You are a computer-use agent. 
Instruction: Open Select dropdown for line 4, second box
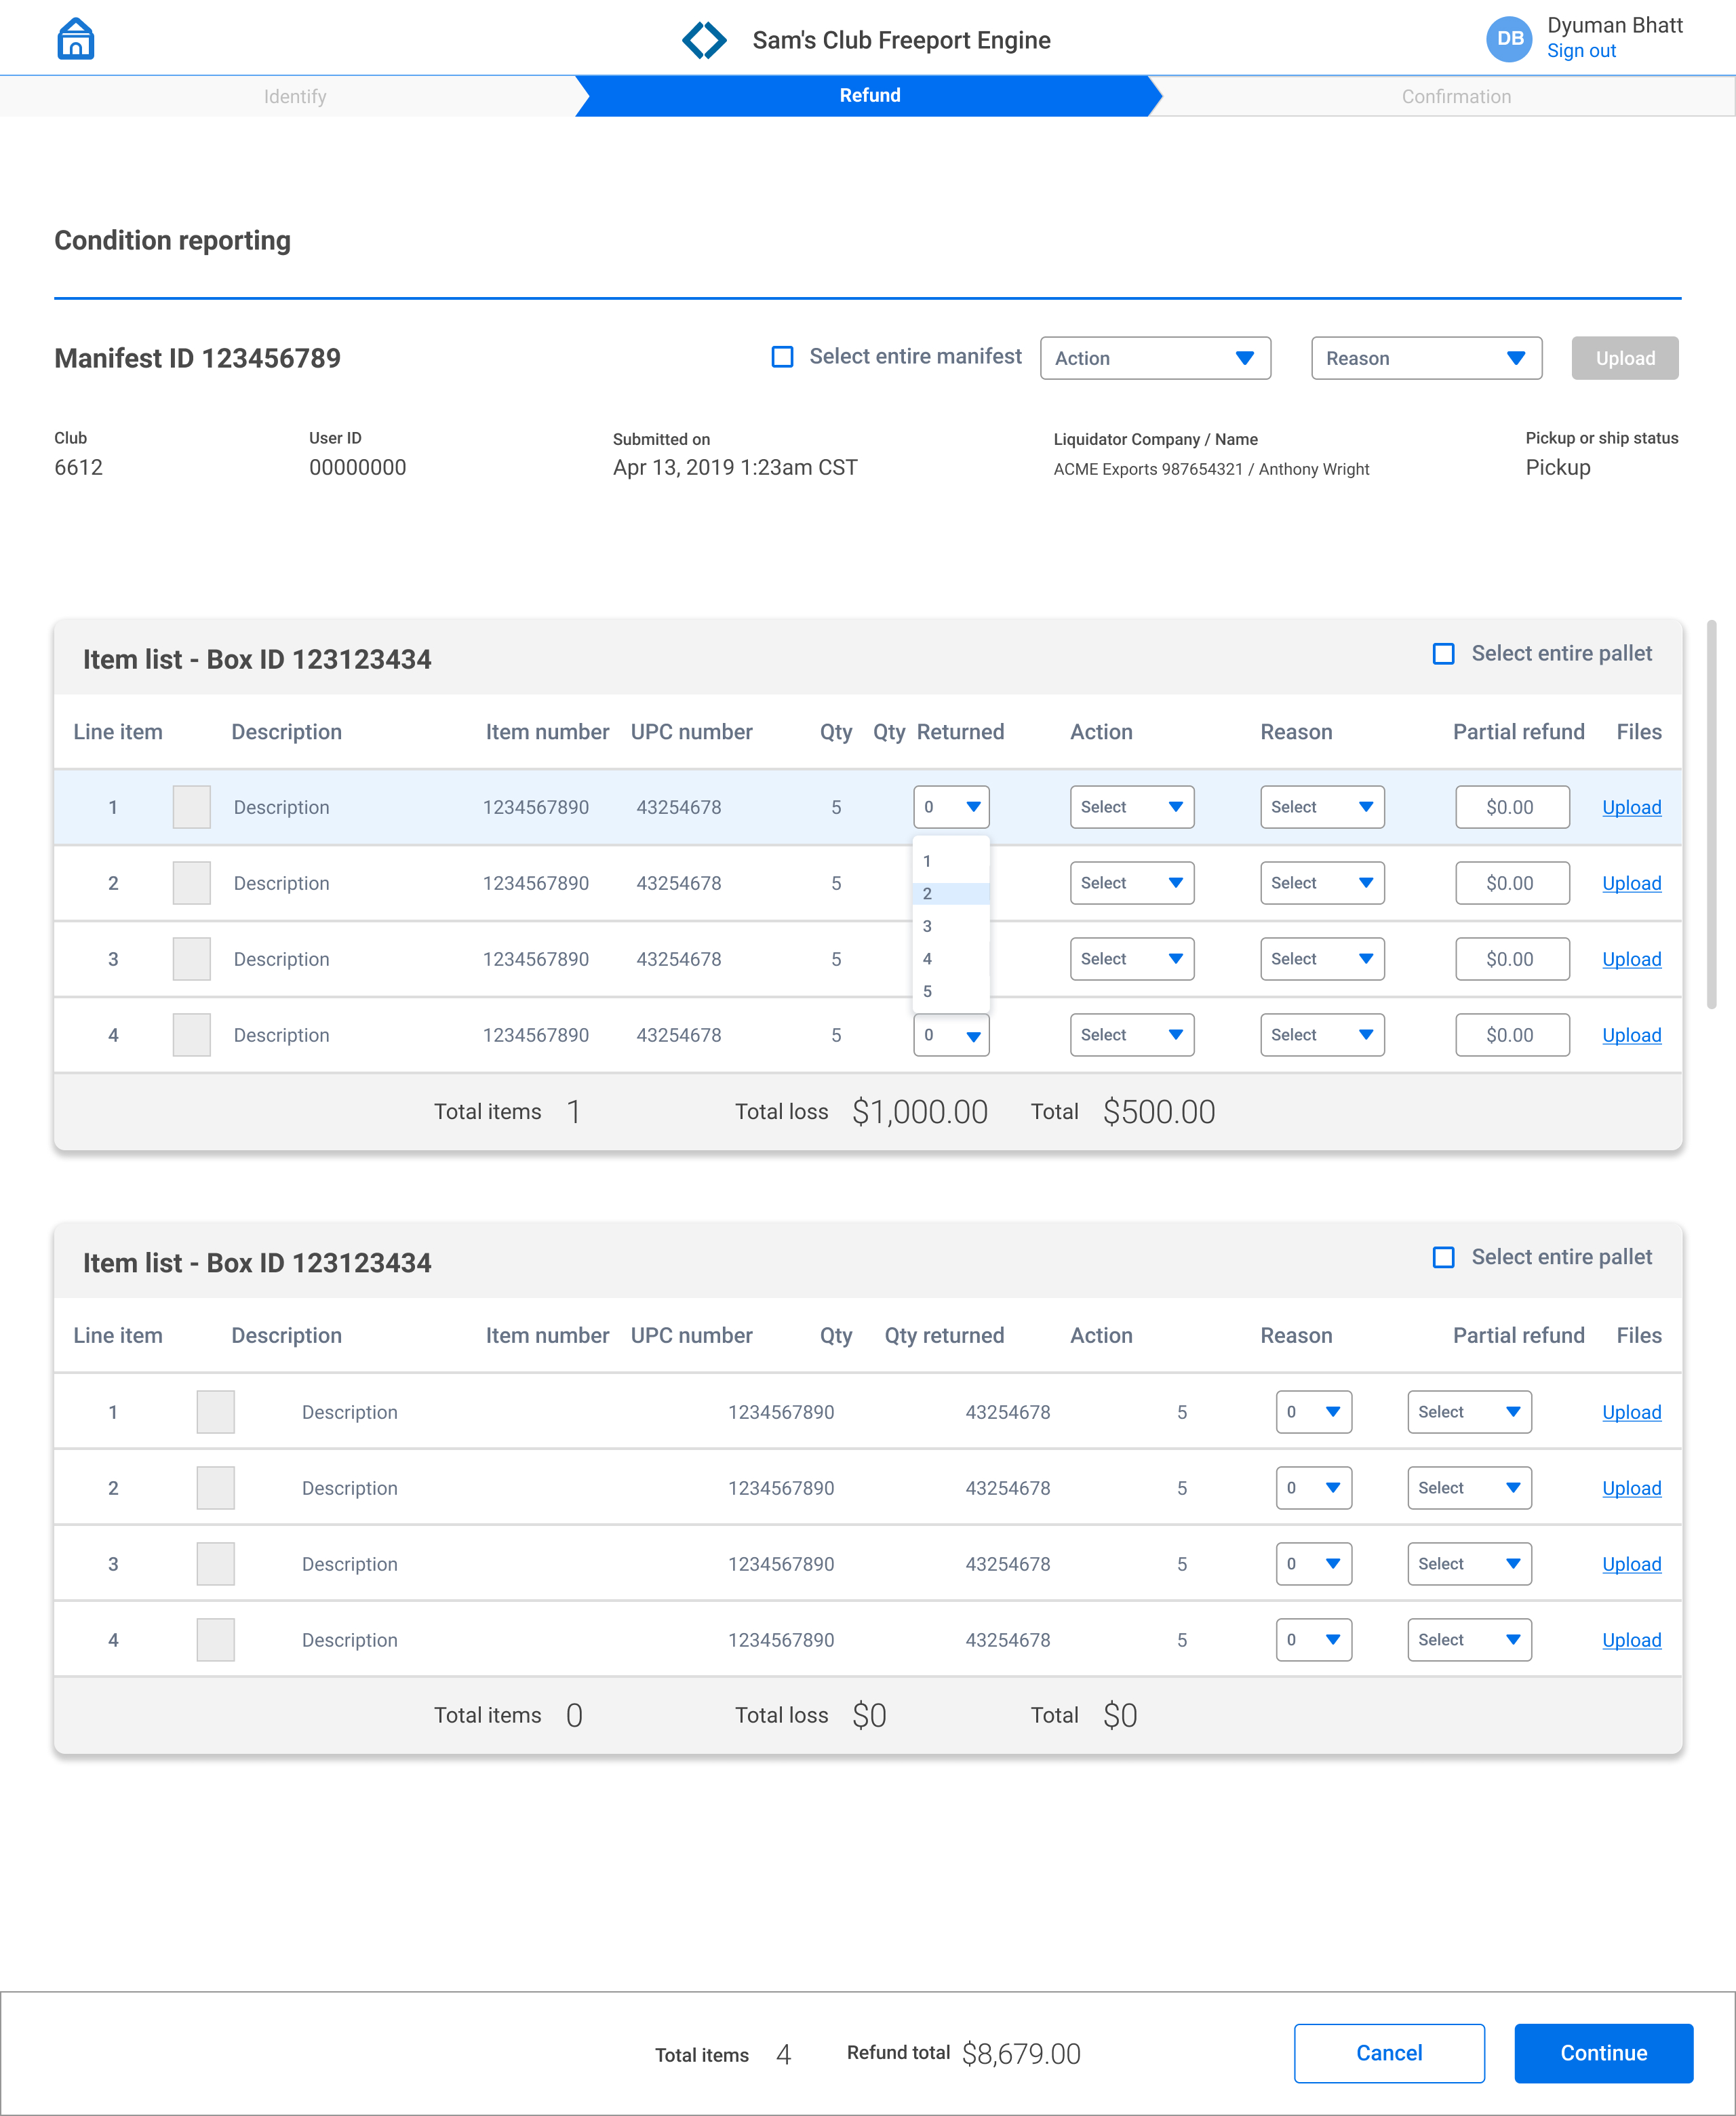click(1469, 1640)
